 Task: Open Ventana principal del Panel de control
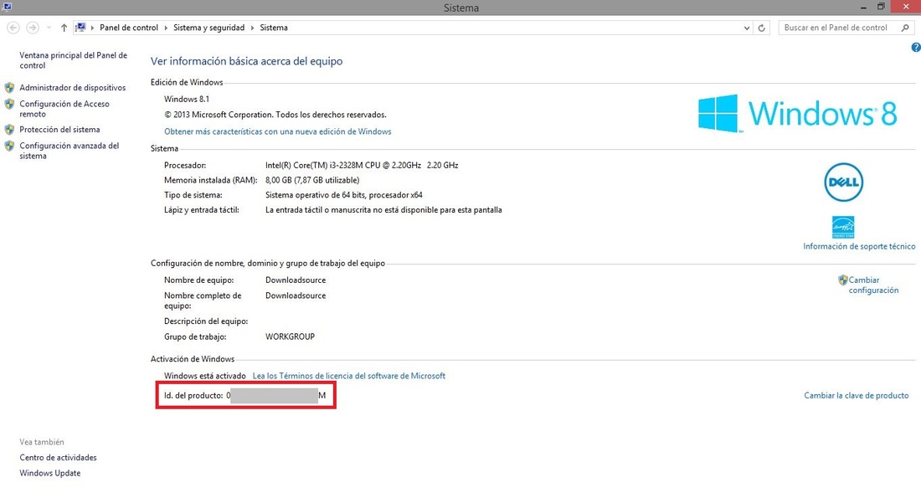click(x=74, y=60)
